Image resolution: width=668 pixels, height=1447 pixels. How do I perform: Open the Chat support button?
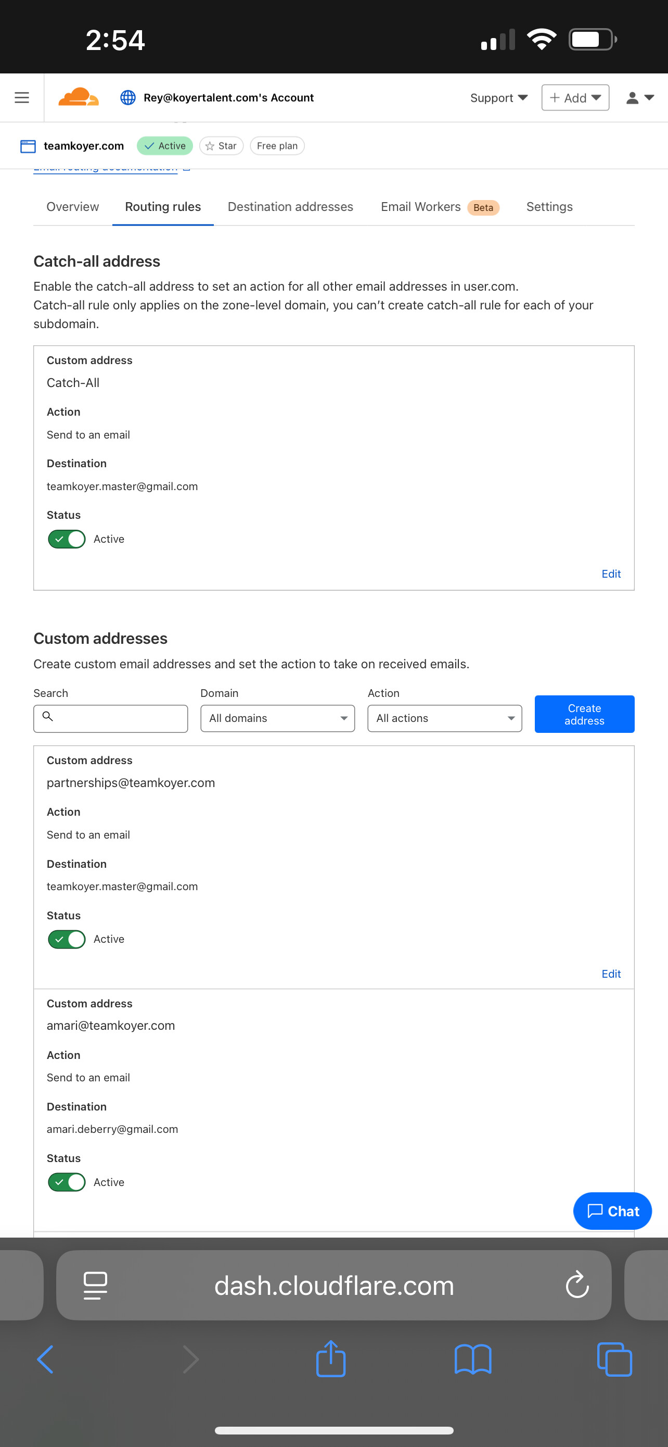pyautogui.click(x=612, y=1211)
